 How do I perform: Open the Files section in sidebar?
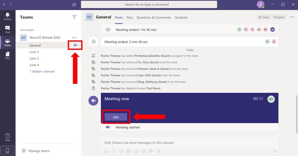tap(7, 56)
